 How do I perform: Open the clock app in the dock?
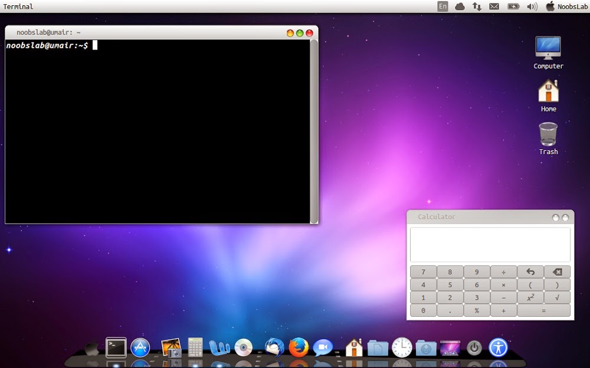(402, 347)
